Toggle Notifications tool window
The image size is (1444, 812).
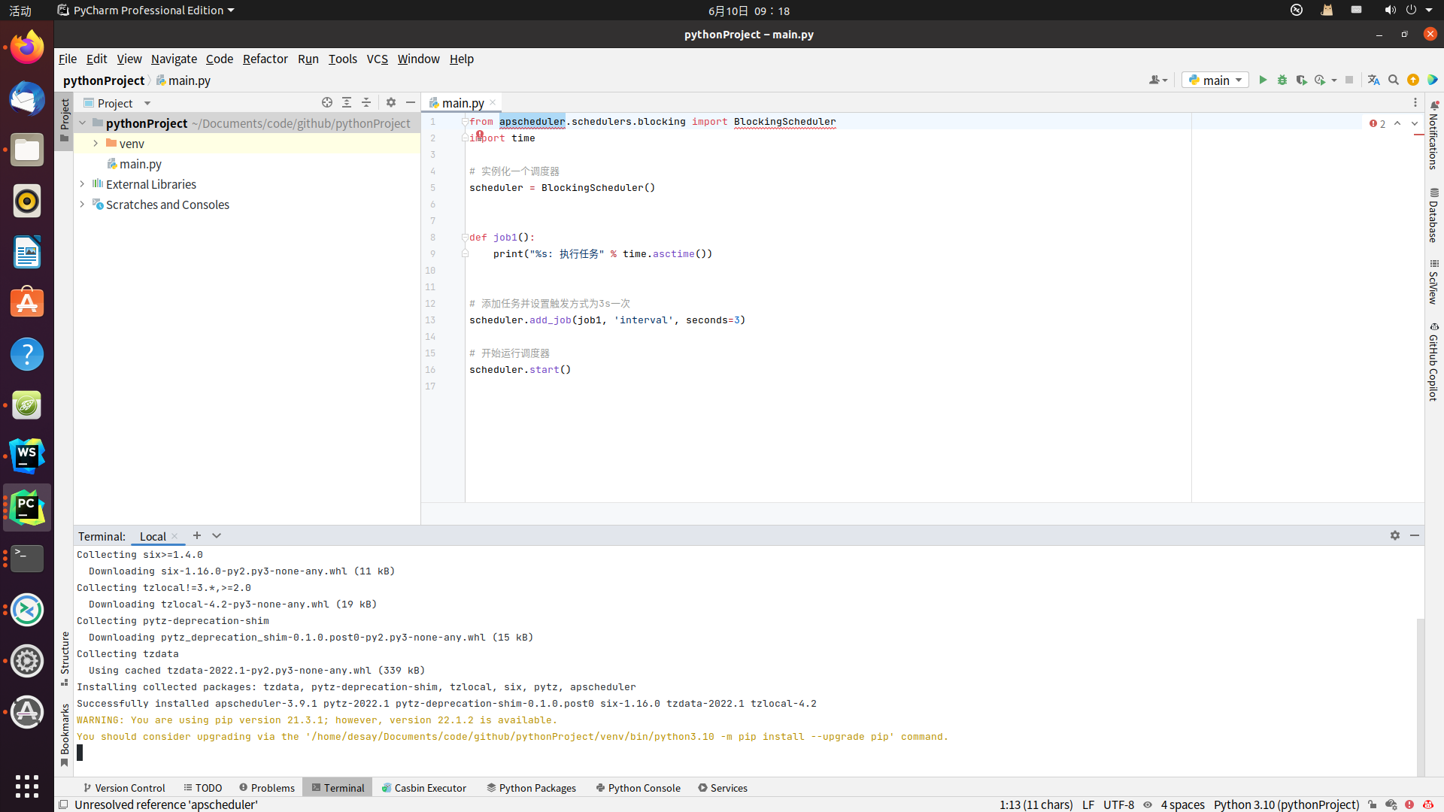[x=1433, y=135]
